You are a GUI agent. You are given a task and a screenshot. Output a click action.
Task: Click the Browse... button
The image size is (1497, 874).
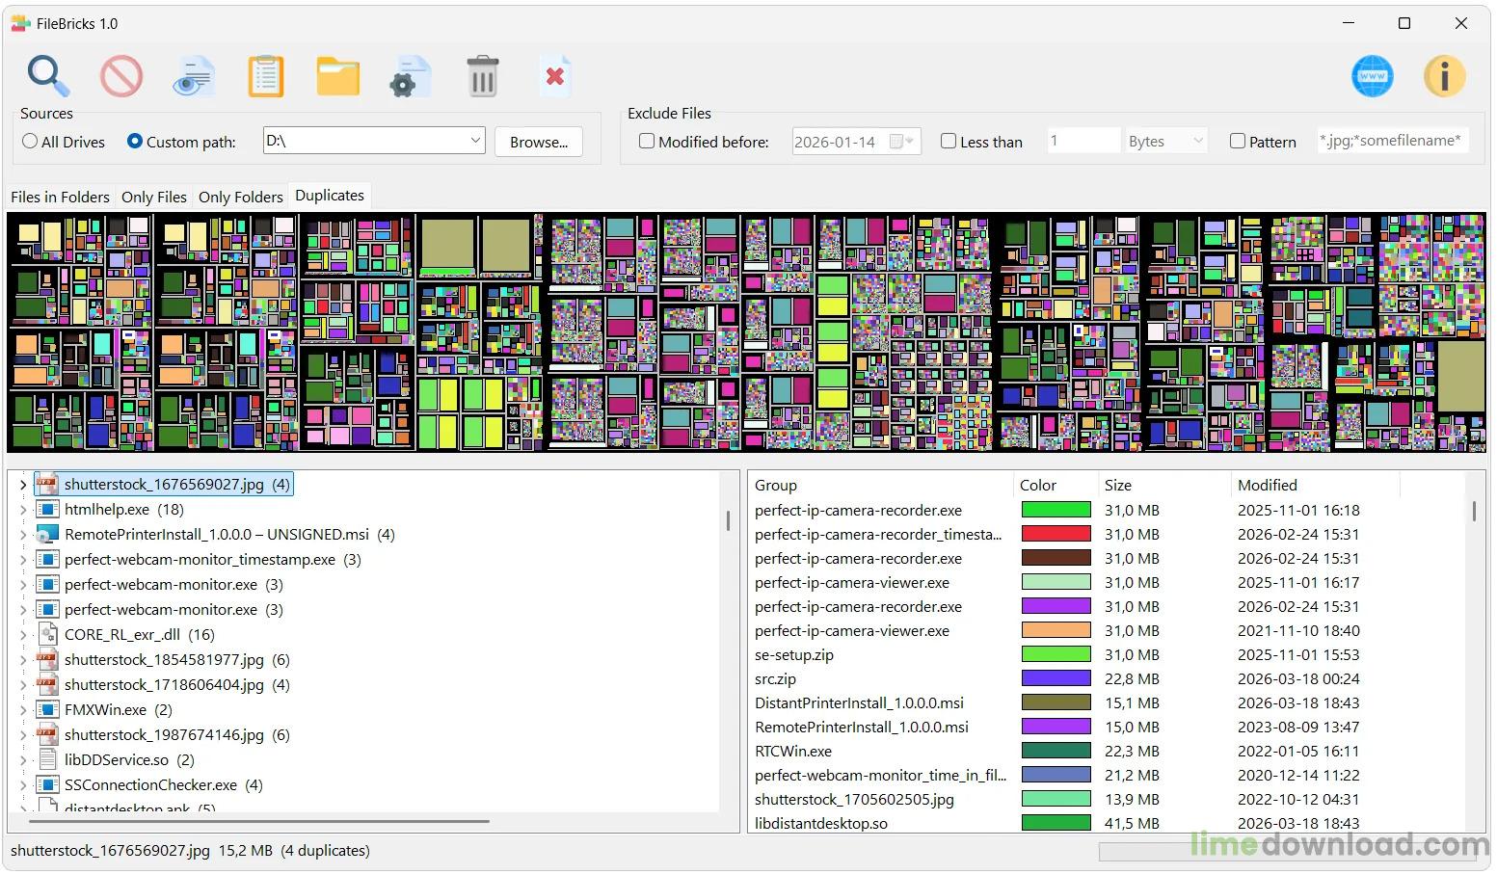[539, 142]
